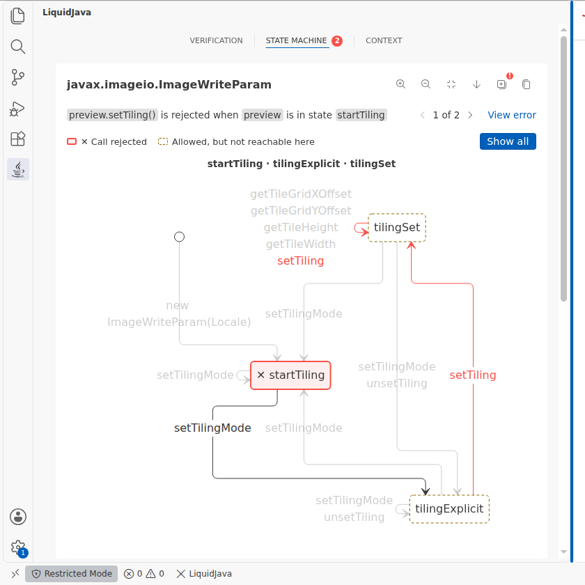Image resolution: width=585 pixels, height=585 pixels.
Task: Zoom out on the state diagram
Action: (426, 84)
